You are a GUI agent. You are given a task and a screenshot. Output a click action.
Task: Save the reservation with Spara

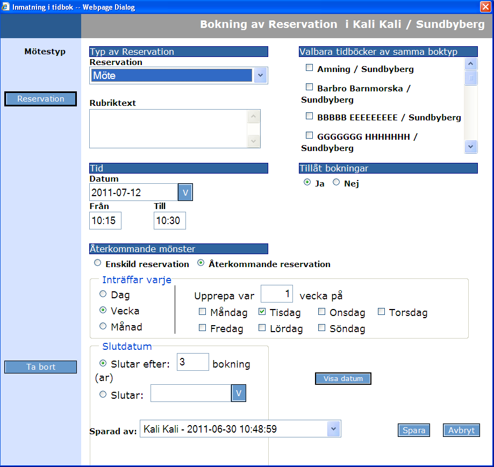click(414, 430)
